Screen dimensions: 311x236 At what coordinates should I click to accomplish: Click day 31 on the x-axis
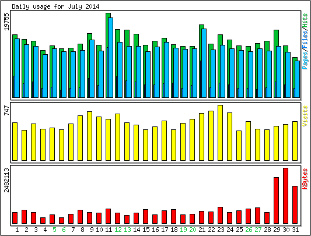(x=295, y=230)
